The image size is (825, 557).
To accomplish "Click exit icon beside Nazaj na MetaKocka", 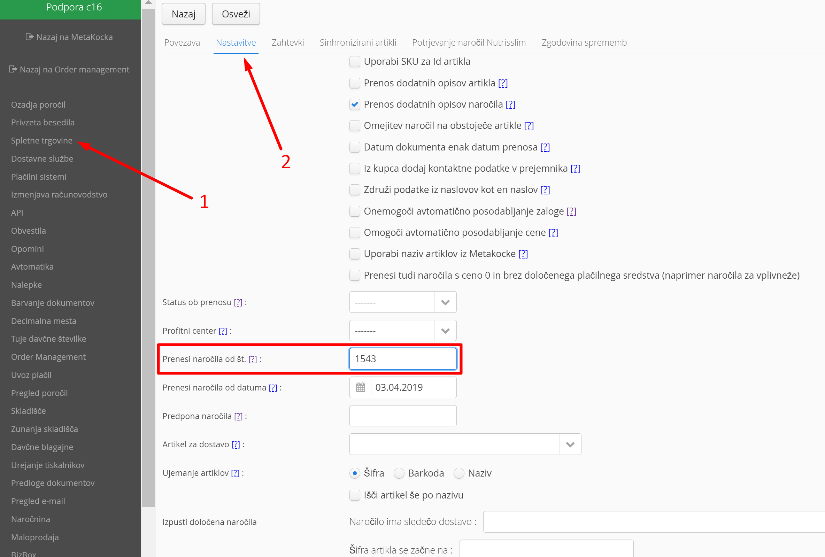I will pyautogui.click(x=30, y=37).
